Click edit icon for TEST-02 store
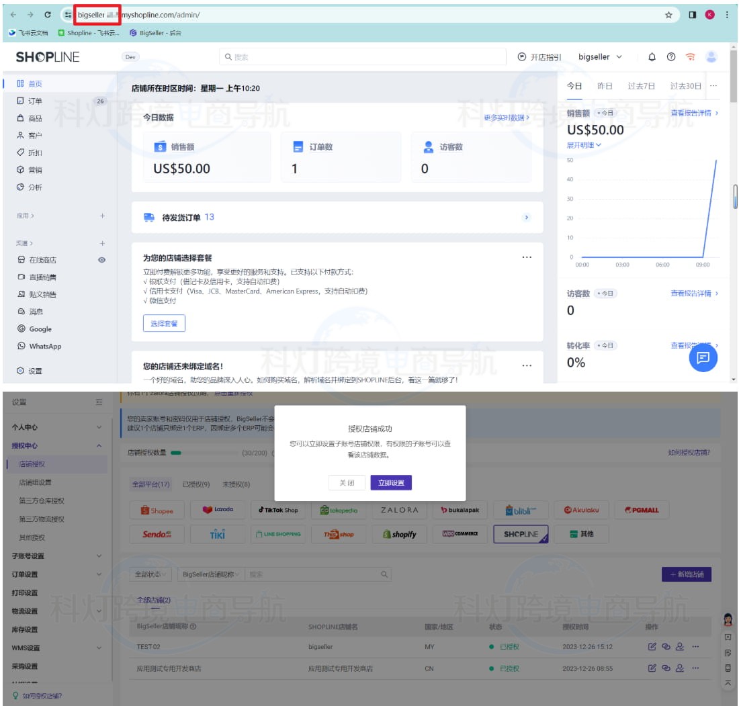The width and height of the screenshot is (739, 706). click(x=652, y=647)
